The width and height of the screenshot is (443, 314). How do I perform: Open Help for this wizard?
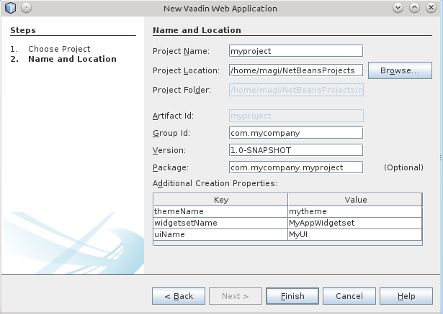point(406,296)
